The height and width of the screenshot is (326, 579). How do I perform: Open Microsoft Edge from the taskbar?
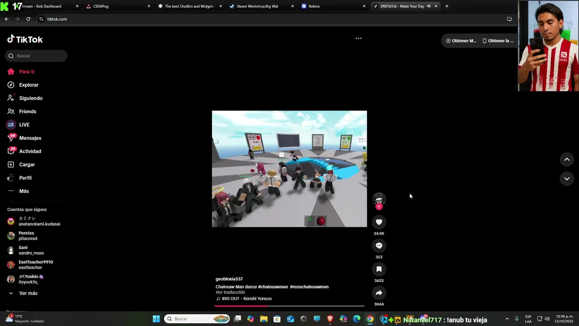click(356, 319)
